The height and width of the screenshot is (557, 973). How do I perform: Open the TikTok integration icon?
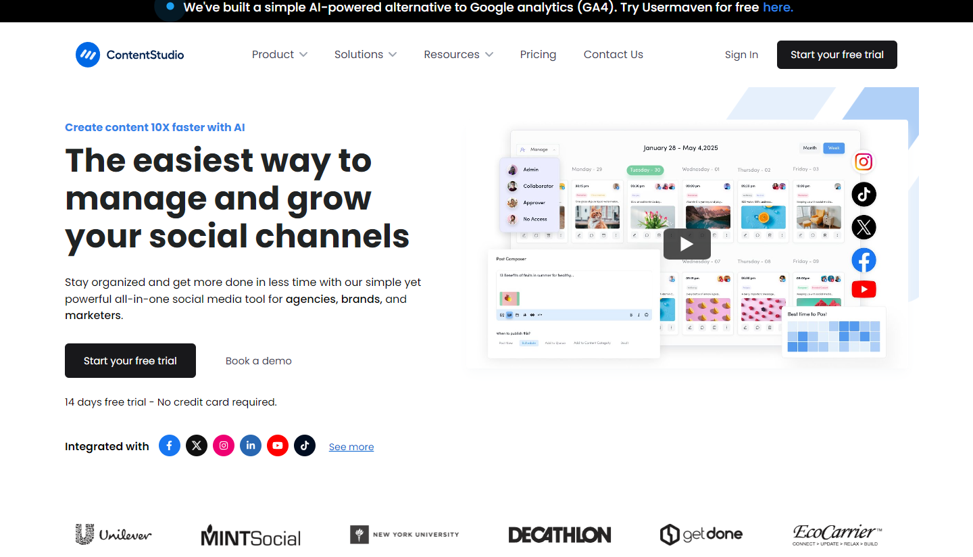[305, 445]
